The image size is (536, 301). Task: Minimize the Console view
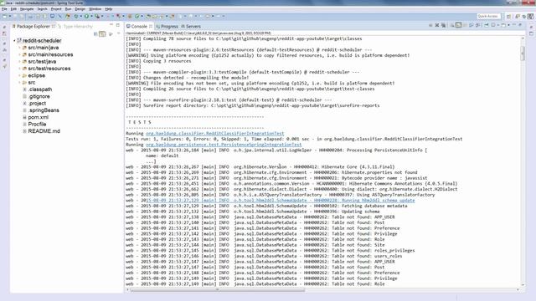(x=514, y=25)
